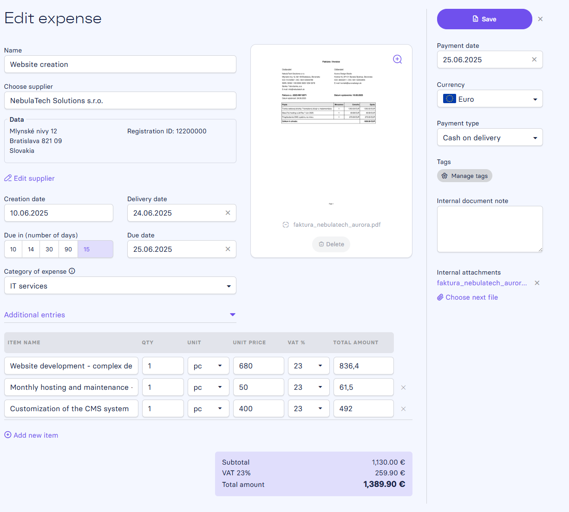This screenshot has height=512, width=569.
Task: Select the 14 days due option
Action: pos(31,249)
